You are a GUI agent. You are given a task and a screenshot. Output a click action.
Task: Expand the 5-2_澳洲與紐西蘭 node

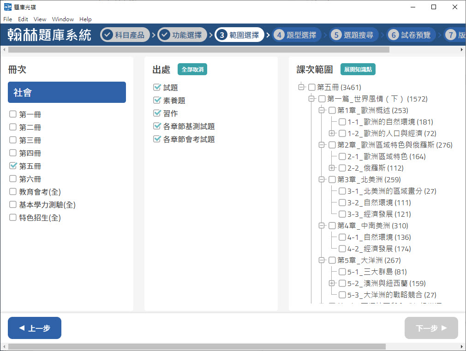[x=332, y=283]
